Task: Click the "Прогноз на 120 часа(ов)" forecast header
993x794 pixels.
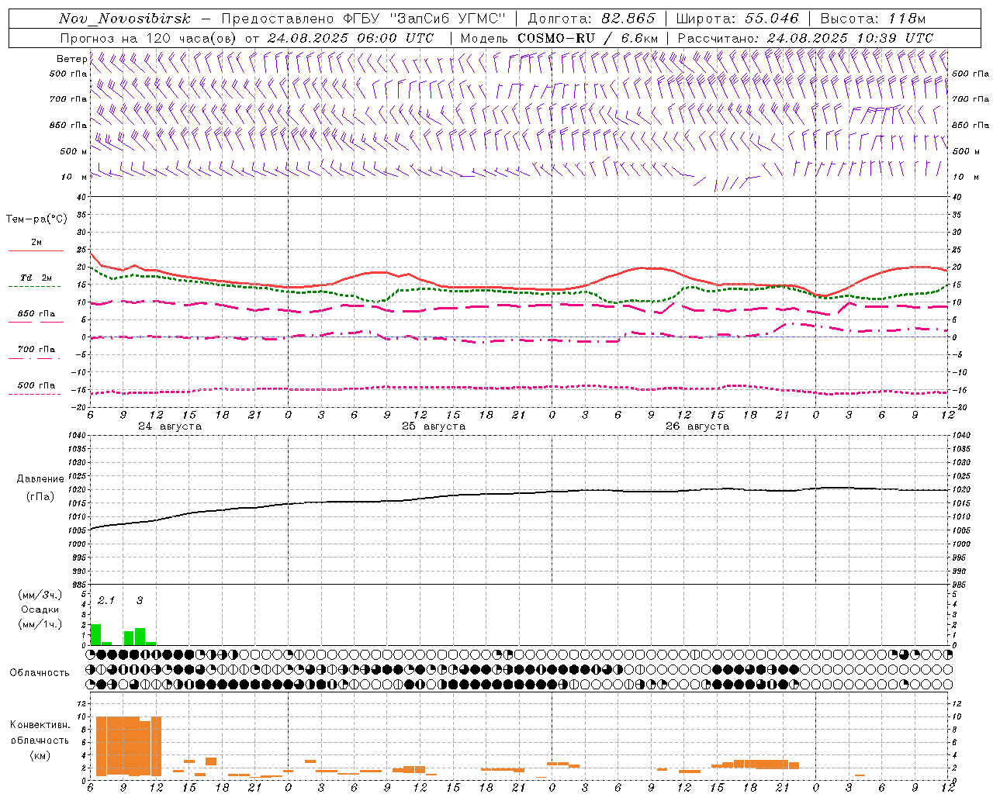Action: 149,38
